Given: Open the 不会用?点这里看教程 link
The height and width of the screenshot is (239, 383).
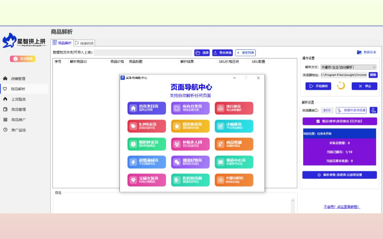Looking at the screenshot, I should [x=342, y=207].
